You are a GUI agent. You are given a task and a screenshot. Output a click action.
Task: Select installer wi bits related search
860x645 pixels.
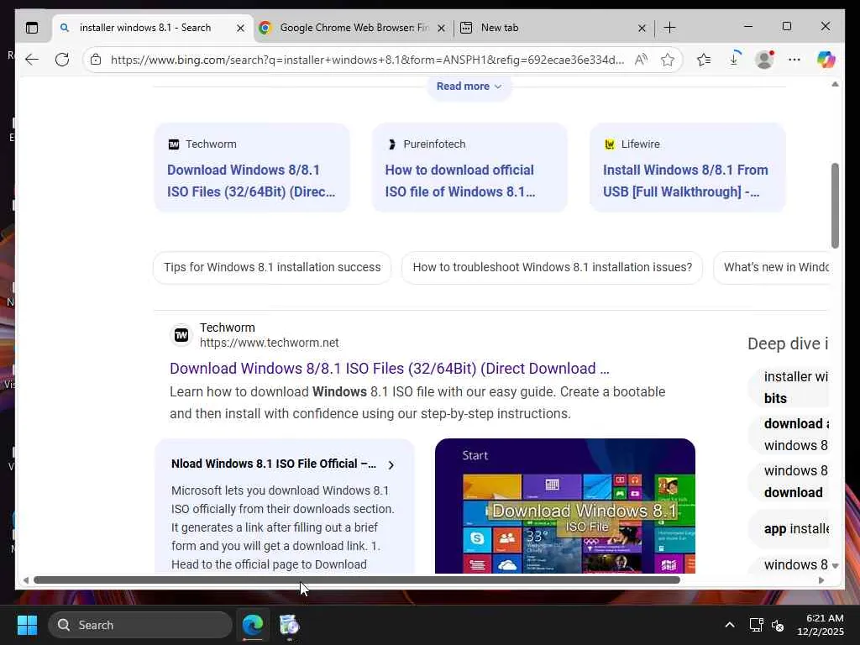click(x=789, y=387)
